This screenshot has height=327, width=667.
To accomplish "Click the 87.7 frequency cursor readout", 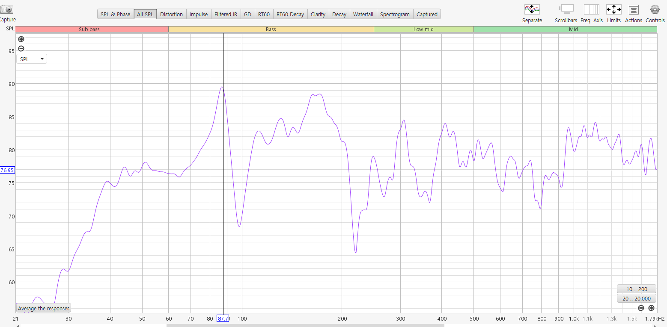I will (223, 318).
